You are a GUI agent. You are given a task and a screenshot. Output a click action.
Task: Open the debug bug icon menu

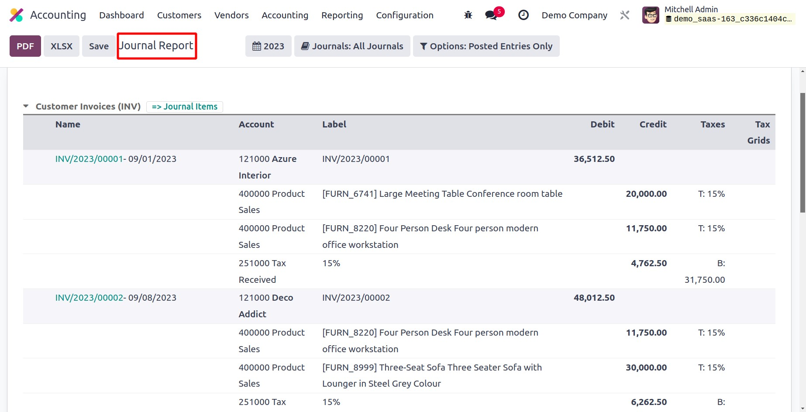(x=468, y=15)
